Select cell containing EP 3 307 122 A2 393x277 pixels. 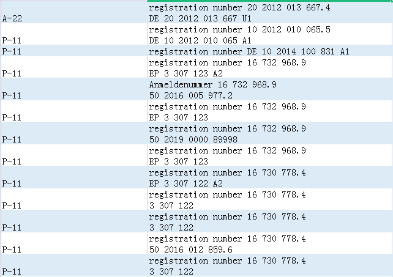click(269, 178)
